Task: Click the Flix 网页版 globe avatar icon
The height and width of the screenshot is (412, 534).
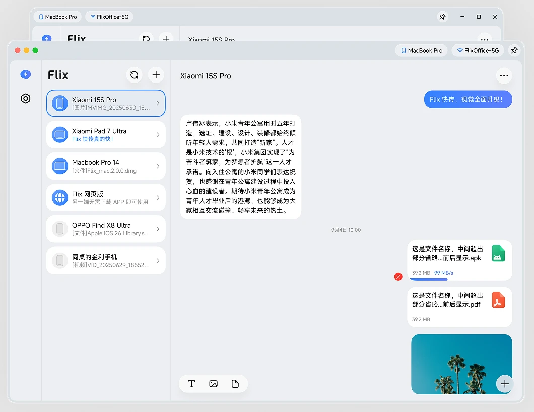Action: coord(60,198)
